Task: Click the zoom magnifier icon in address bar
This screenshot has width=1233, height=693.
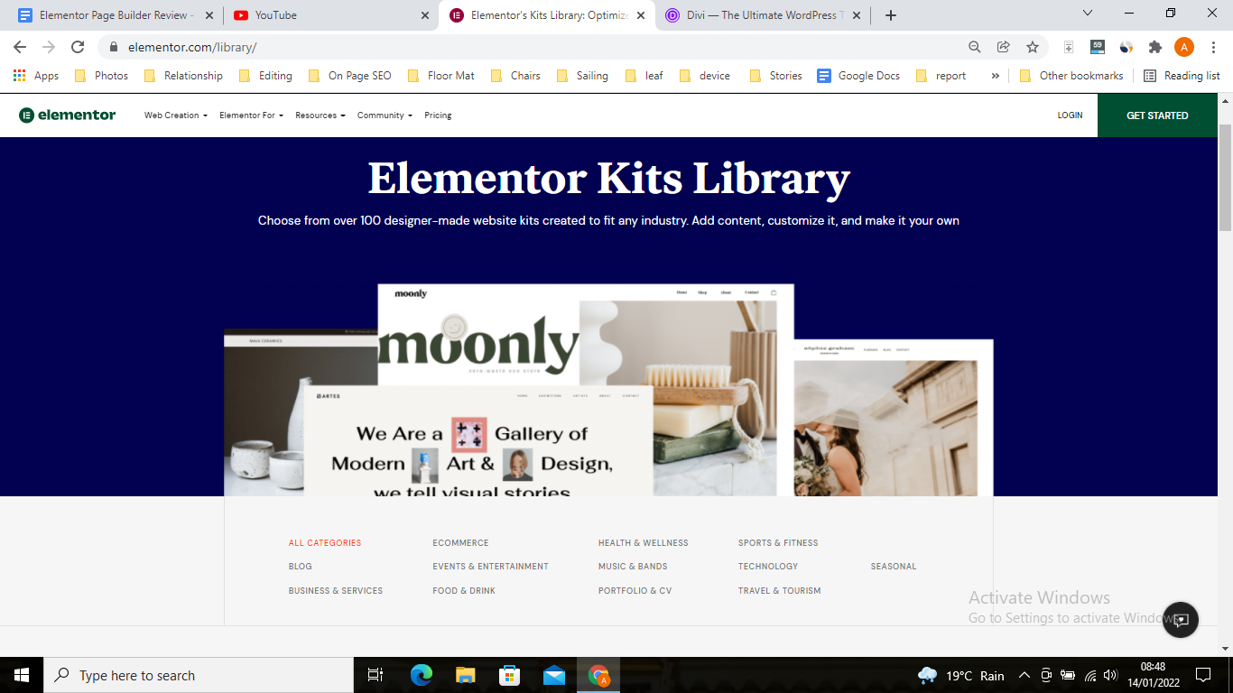Action: [x=974, y=47]
